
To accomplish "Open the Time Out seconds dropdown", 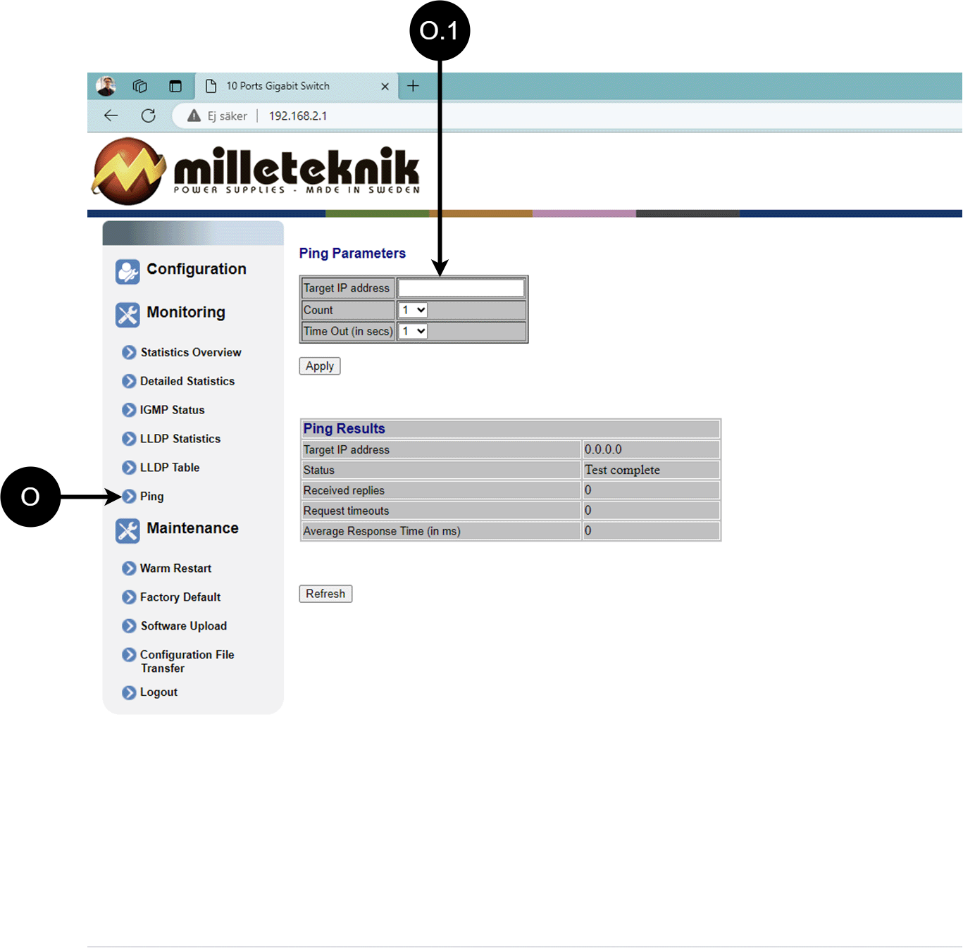I will 413,331.
